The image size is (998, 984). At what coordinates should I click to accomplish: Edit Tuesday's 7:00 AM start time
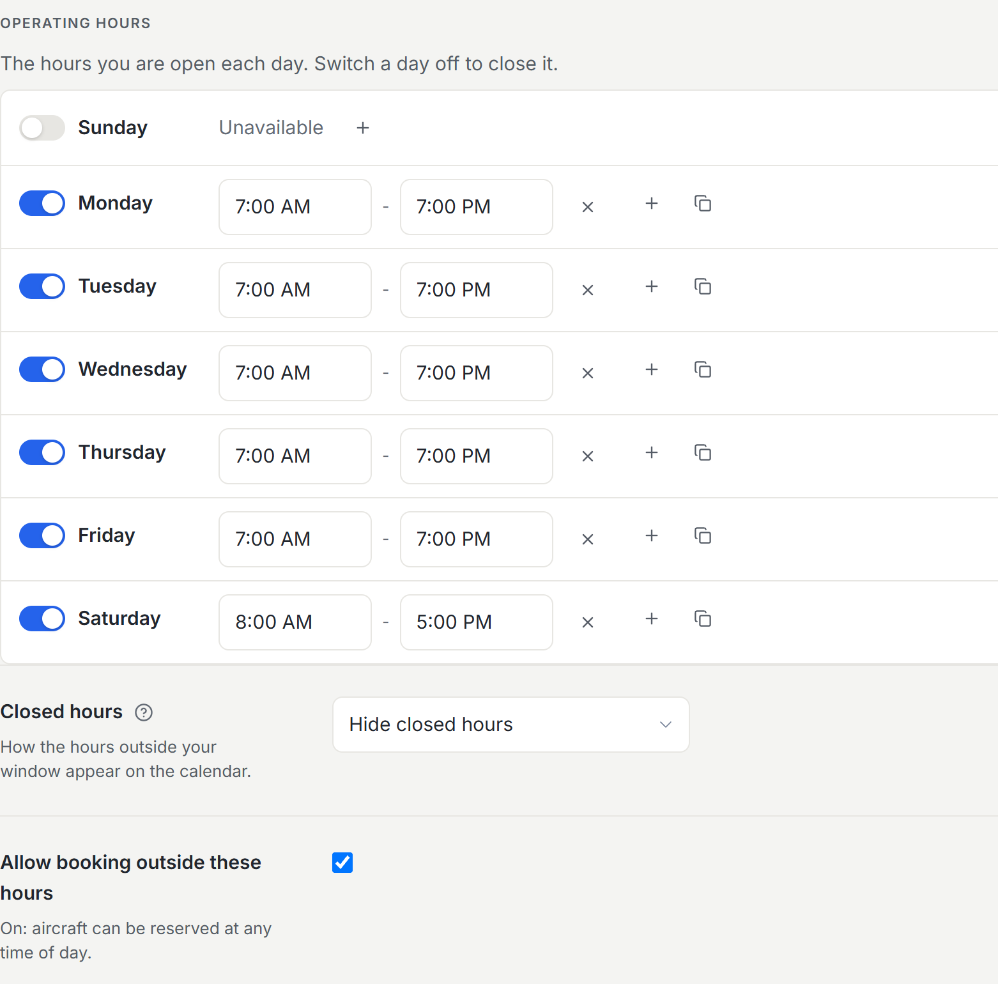[x=295, y=290]
